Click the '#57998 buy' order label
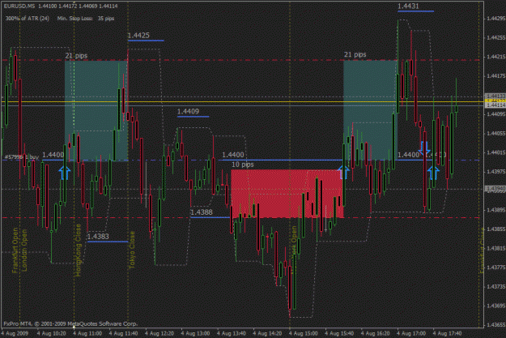 pyautogui.click(x=22, y=157)
